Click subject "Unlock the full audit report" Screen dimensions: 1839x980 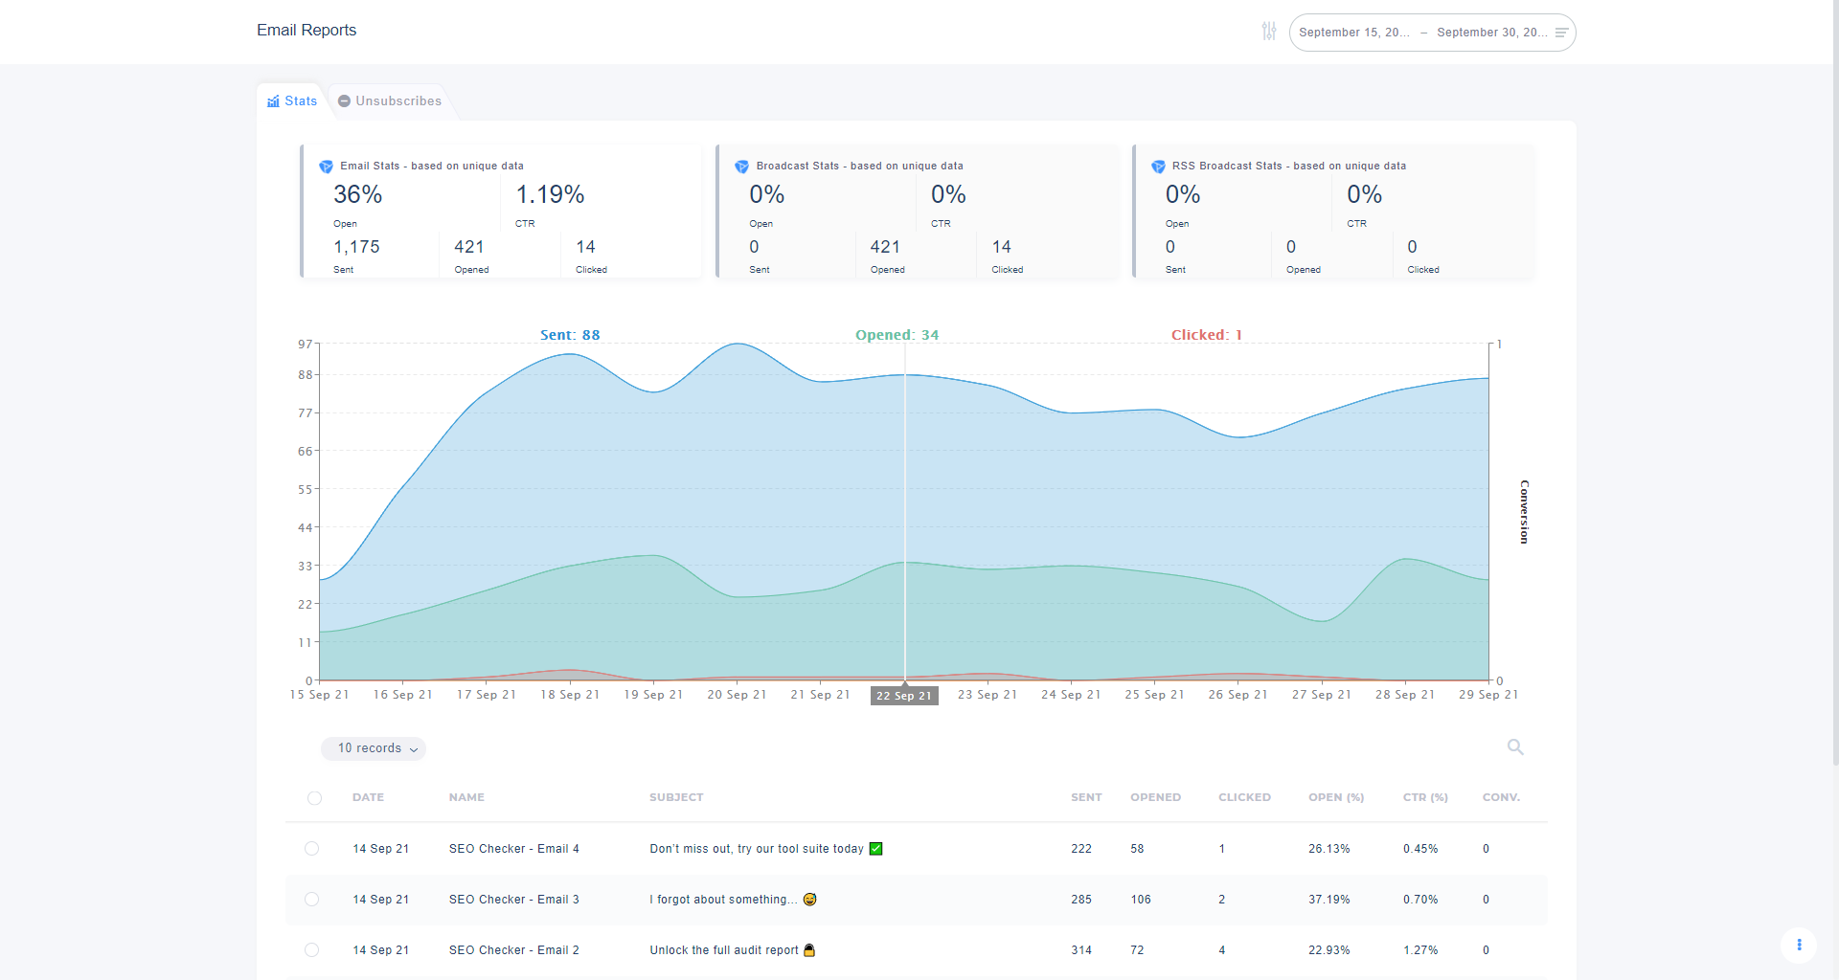[723, 950]
